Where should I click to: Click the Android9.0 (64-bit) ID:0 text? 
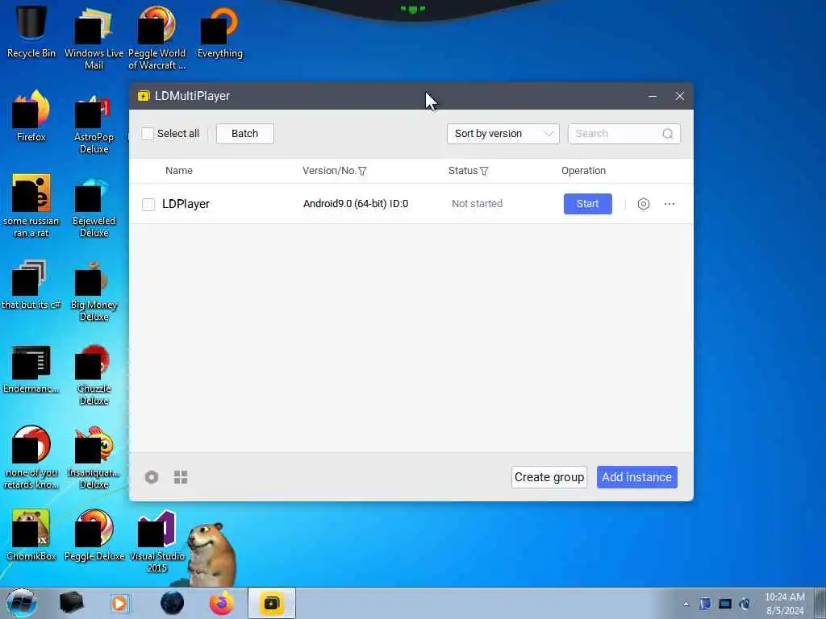click(356, 204)
